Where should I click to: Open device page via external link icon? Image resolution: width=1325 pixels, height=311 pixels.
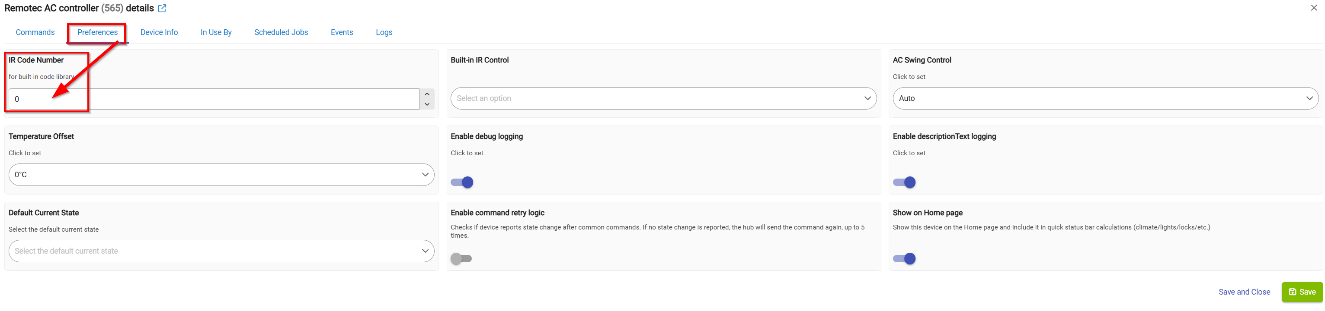point(162,8)
